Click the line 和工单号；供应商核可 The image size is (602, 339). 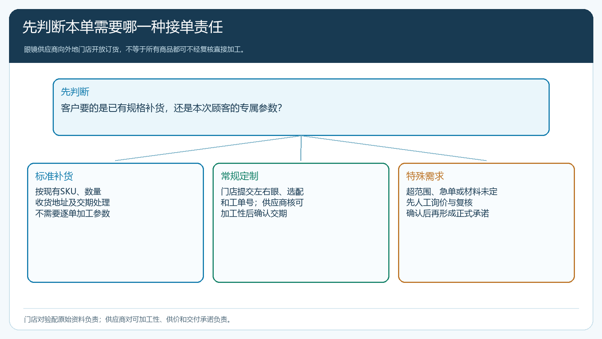tap(262, 203)
